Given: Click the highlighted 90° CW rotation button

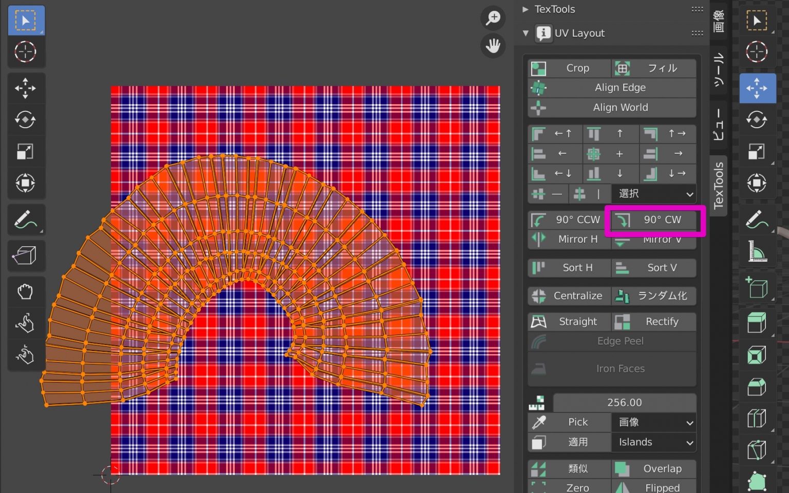Looking at the screenshot, I should point(654,220).
